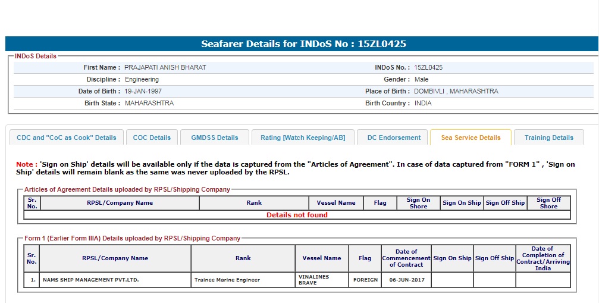
Task: Click the Date of Birth value 19-JAN-1997
Action: [143, 91]
